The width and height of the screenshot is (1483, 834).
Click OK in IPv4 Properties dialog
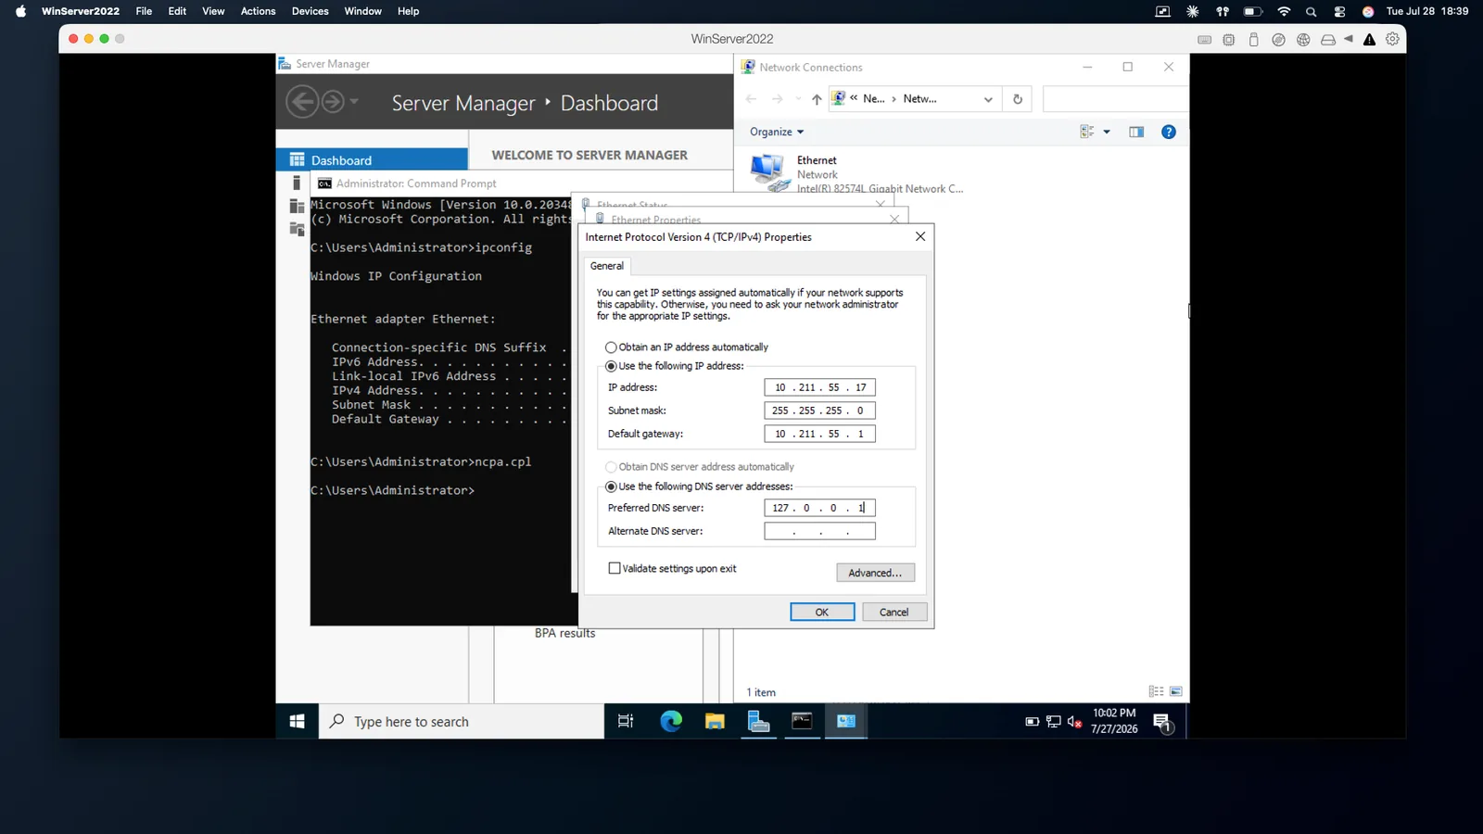[822, 612]
